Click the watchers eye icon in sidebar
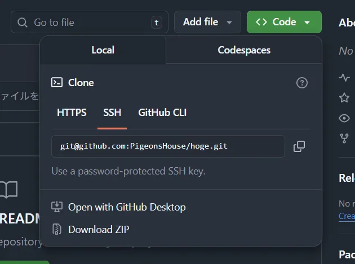The width and height of the screenshot is (355, 264). click(x=344, y=118)
